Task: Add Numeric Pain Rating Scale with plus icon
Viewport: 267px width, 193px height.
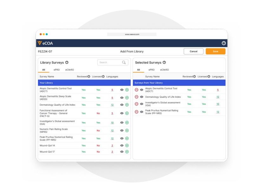Action: [x=127, y=130]
